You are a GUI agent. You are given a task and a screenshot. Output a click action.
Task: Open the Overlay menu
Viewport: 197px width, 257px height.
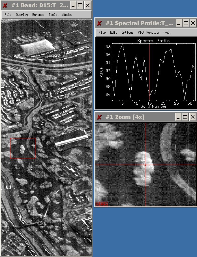click(x=22, y=15)
